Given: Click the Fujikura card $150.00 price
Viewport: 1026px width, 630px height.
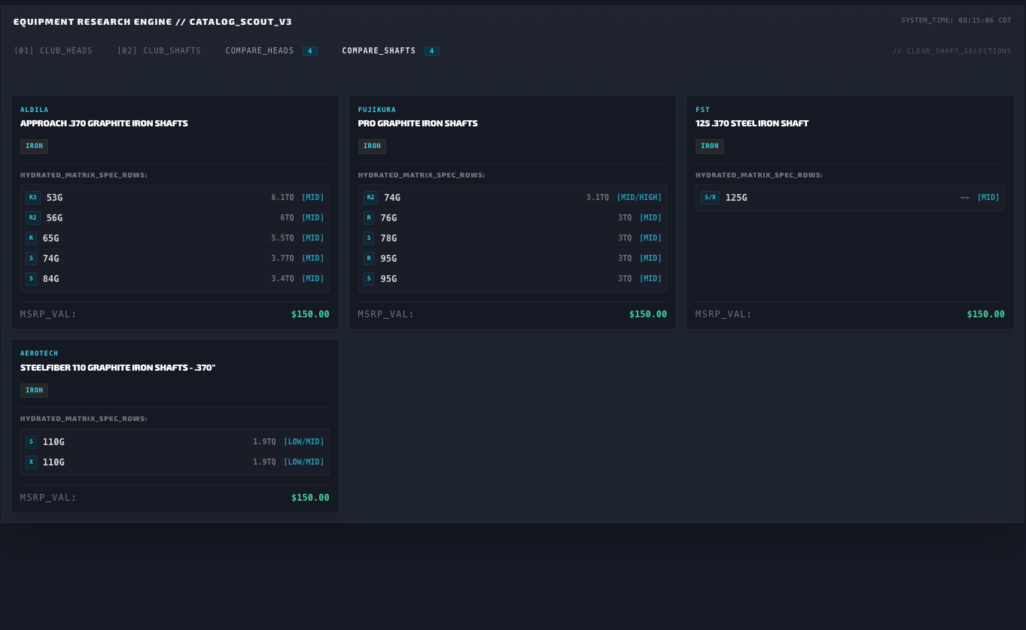Looking at the screenshot, I should 648,314.
